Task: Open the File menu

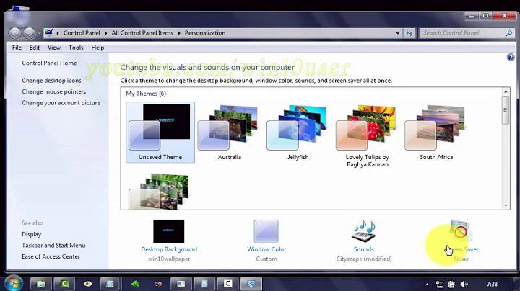Action: click(17, 48)
